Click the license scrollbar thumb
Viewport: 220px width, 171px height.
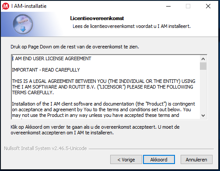[x=203, y=66]
